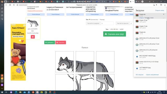Viewport: 167px width, 94px height.
Task: Open more options dots for images.zip download
Action: (164, 18)
